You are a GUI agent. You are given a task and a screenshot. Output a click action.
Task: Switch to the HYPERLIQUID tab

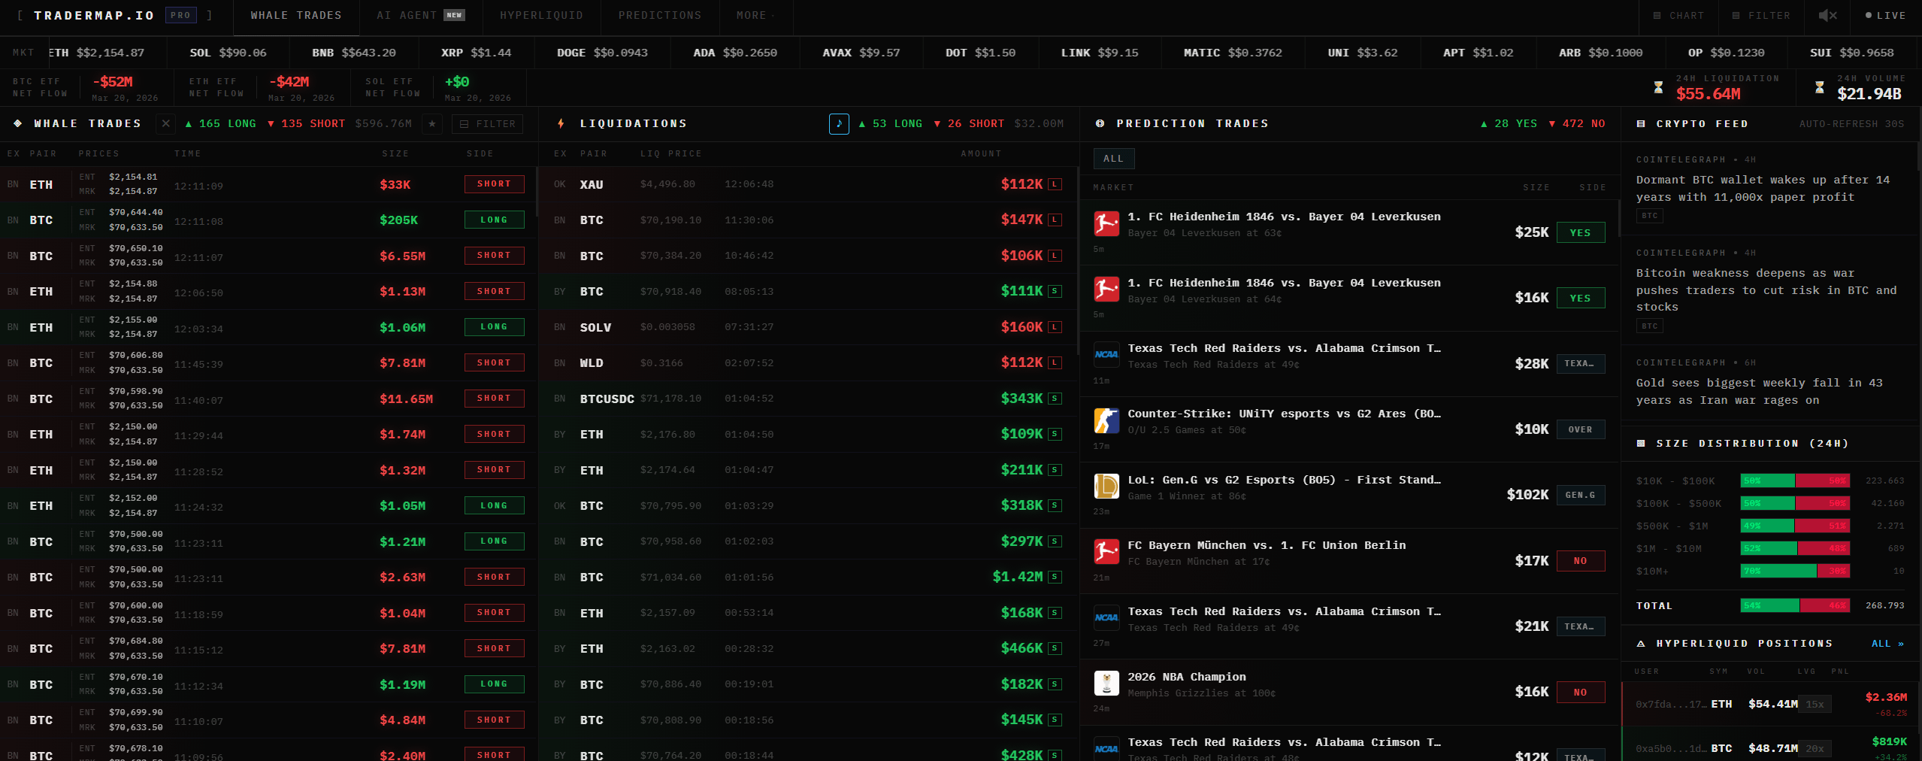click(541, 15)
